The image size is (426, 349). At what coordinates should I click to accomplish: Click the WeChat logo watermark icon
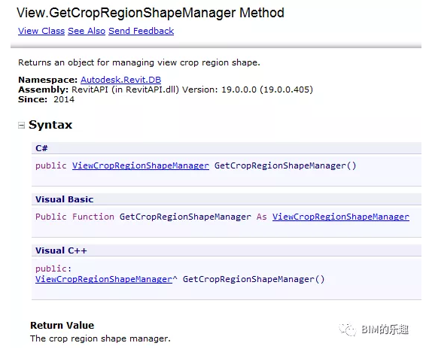(x=347, y=329)
